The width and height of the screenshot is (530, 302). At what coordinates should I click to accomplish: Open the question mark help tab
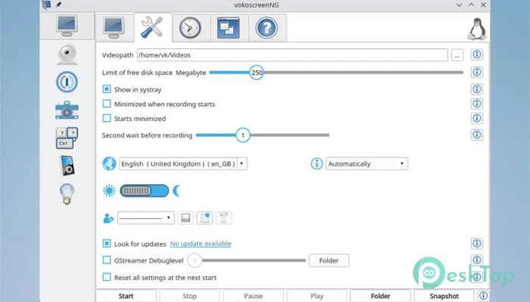267,28
